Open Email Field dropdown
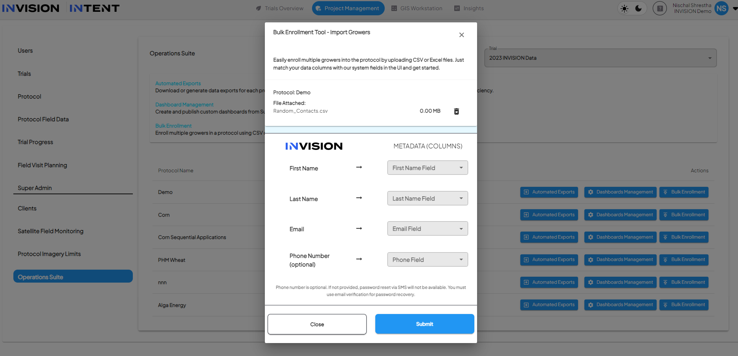 [428, 228]
